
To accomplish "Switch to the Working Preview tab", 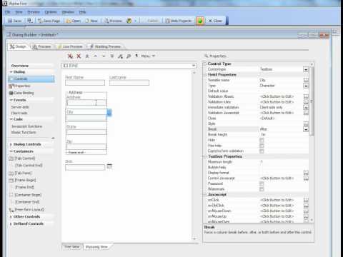I will click(105, 46).
